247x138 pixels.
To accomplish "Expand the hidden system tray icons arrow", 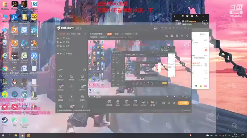I will (220, 136).
